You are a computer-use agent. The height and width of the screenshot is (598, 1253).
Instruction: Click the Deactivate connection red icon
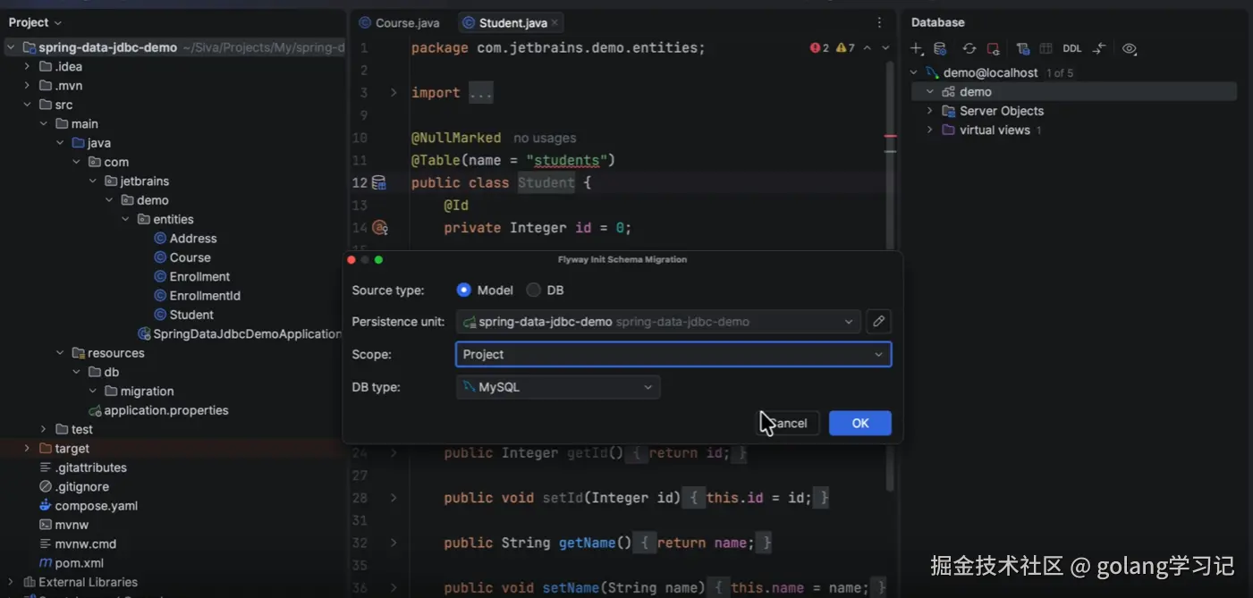click(x=993, y=49)
